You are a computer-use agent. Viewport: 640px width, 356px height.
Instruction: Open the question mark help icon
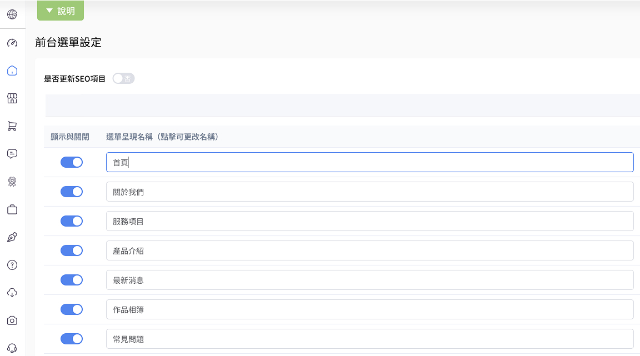point(12,265)
